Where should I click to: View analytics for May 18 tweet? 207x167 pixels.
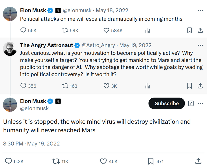148,30
